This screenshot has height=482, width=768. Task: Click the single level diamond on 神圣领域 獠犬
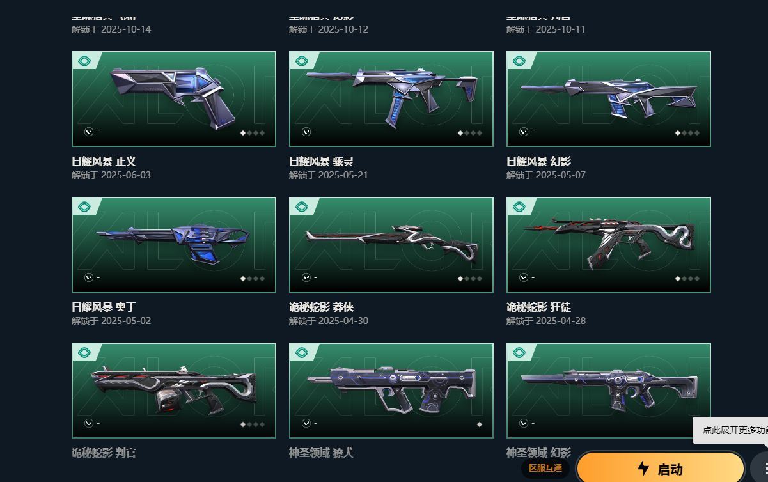[x=479, y=424]
